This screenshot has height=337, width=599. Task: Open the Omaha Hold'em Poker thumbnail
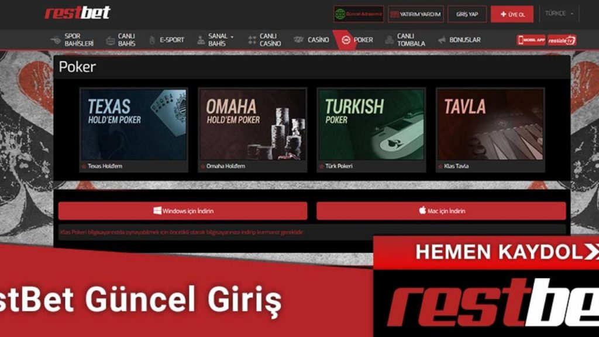pyautogui.click(x=253, y=125)
